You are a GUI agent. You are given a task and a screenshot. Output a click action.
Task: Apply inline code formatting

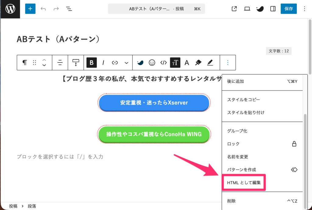click(163, 62)
